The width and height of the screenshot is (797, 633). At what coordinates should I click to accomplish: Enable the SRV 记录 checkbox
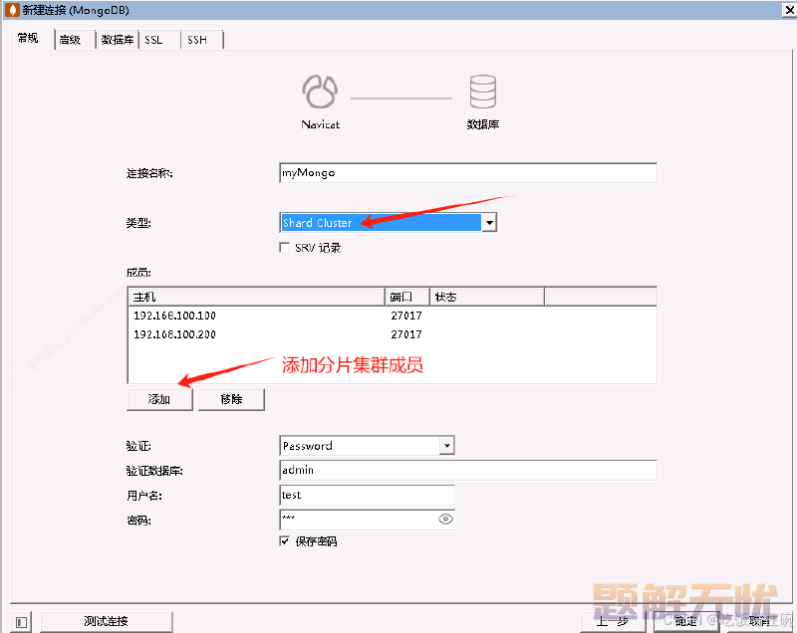click(x=285, y=247)
